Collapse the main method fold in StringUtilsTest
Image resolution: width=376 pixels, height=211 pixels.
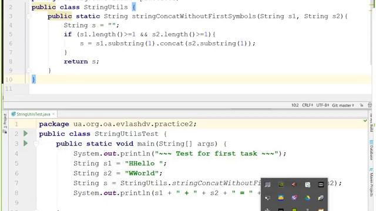pos(36,144)
